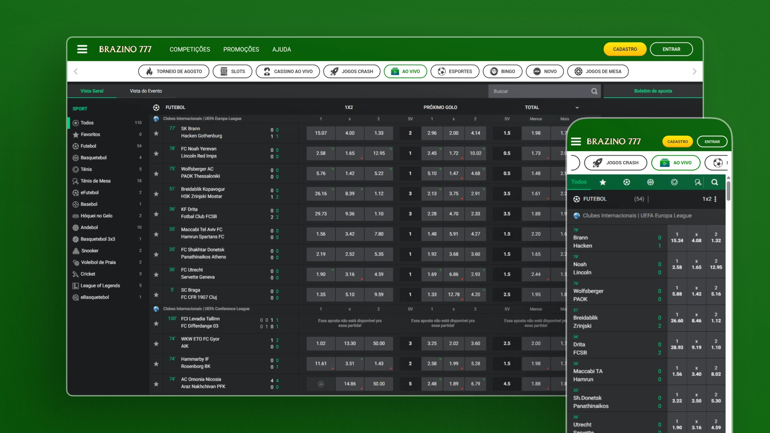Tap the hamburger menu of the mobile app
The height and width of the screenshot is (433, 770).
(x=576, y=142)
